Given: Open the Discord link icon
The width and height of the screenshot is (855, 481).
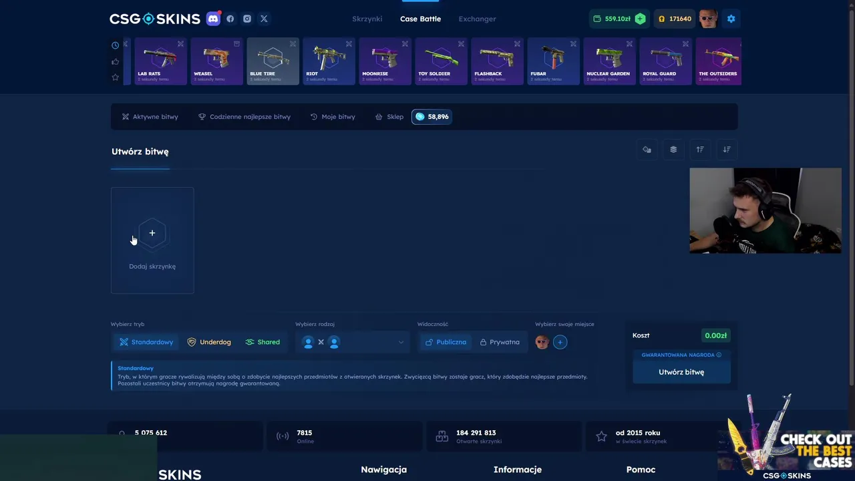Looking at the screenshot, I should click(213, 19).
